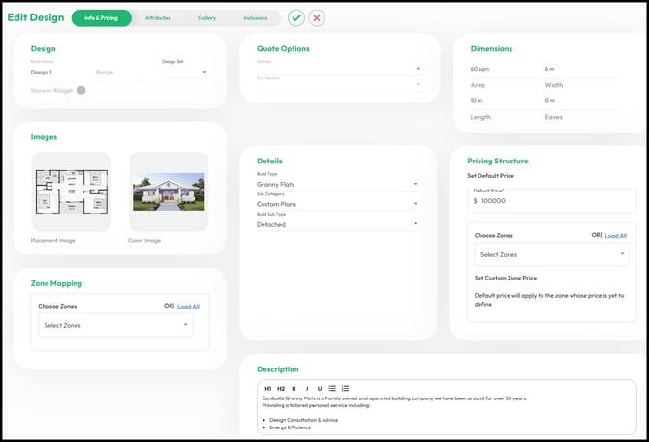Switch to the Attributes tab

158,18
